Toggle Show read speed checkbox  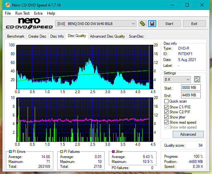coord(166,122)
